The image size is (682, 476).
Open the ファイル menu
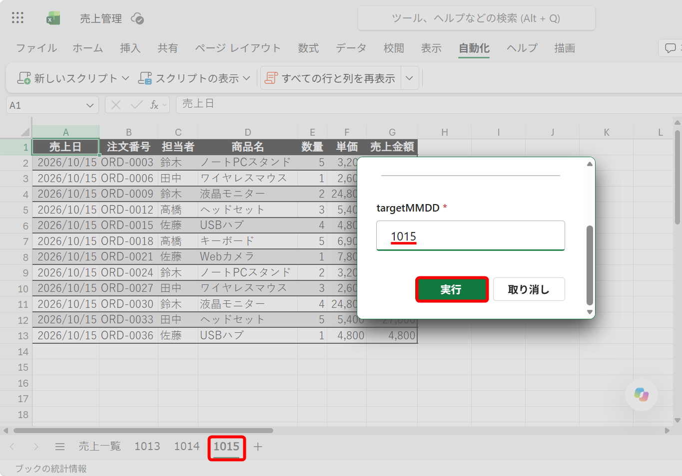point(36,48)
